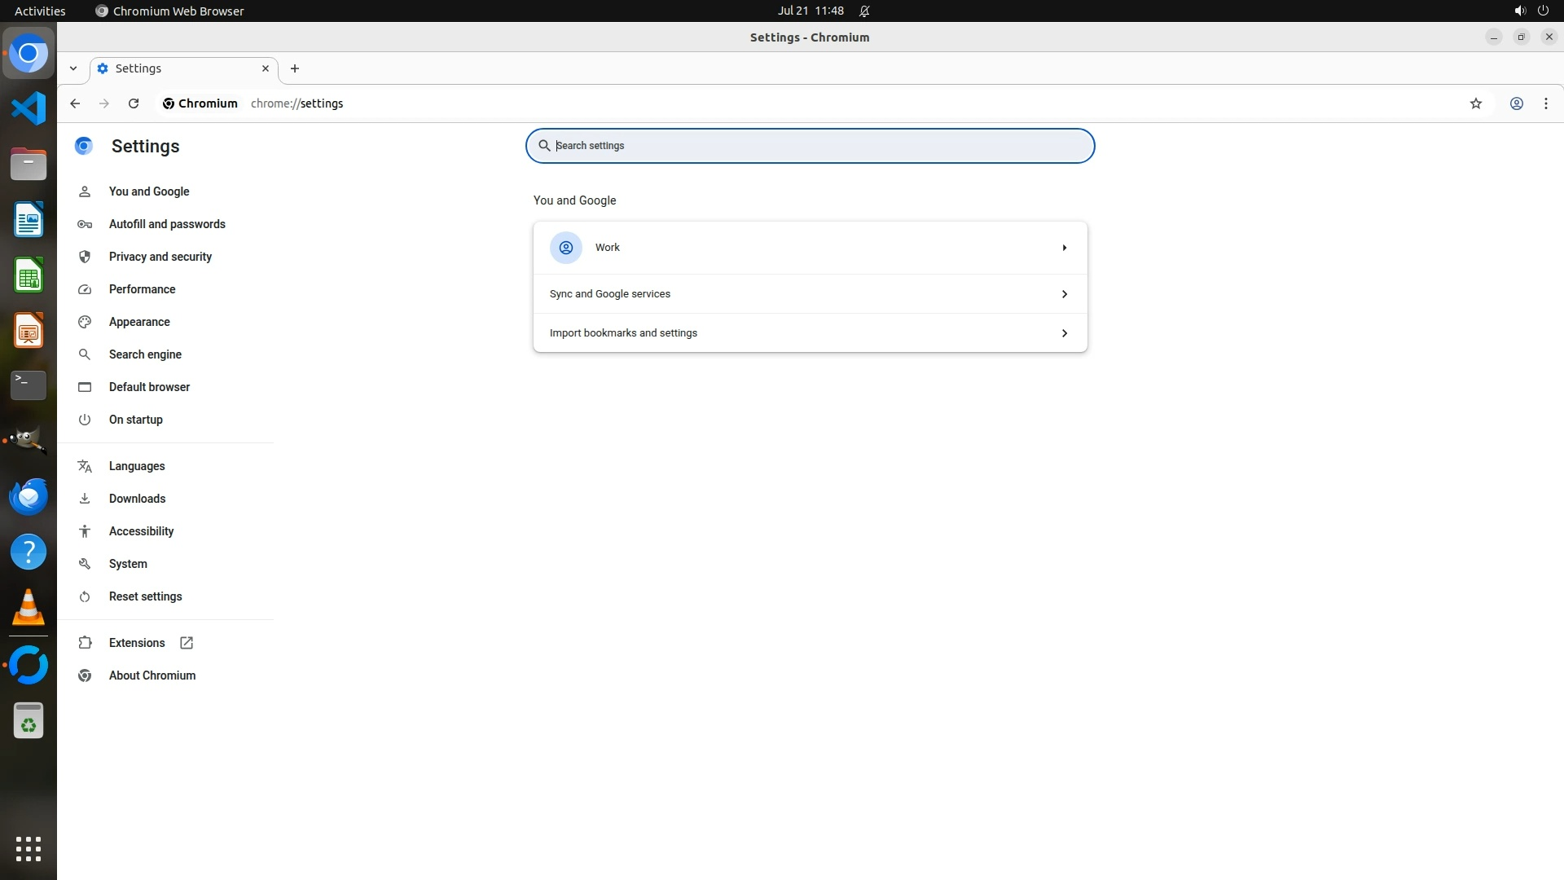The width and height of the screenshot is (1564, 880).
Task: Bookmark this tab with the star icon
Action: click(1475, 103)
